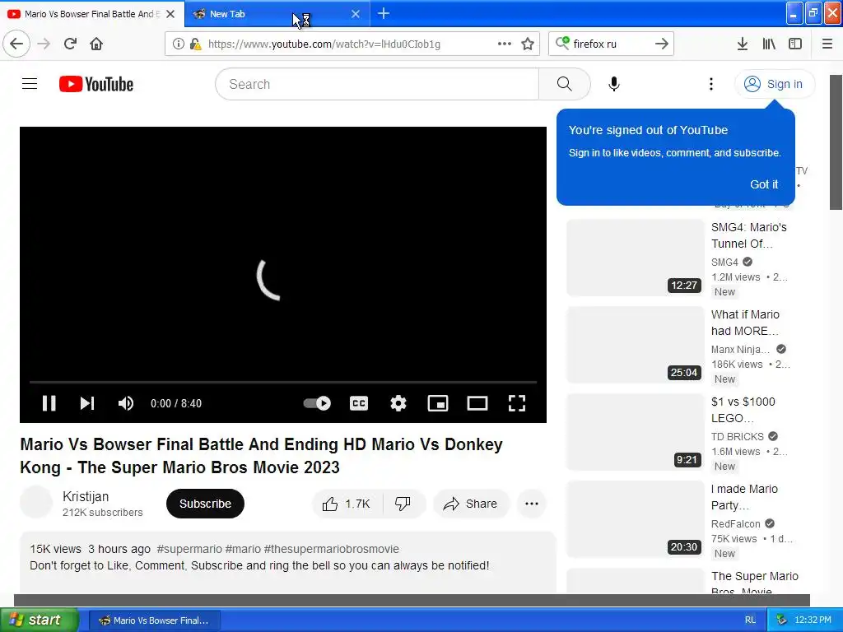Viewport: 843px width, 632px height.
Task: Open the 12:27 video thumbnail
Action: point(636,258)
